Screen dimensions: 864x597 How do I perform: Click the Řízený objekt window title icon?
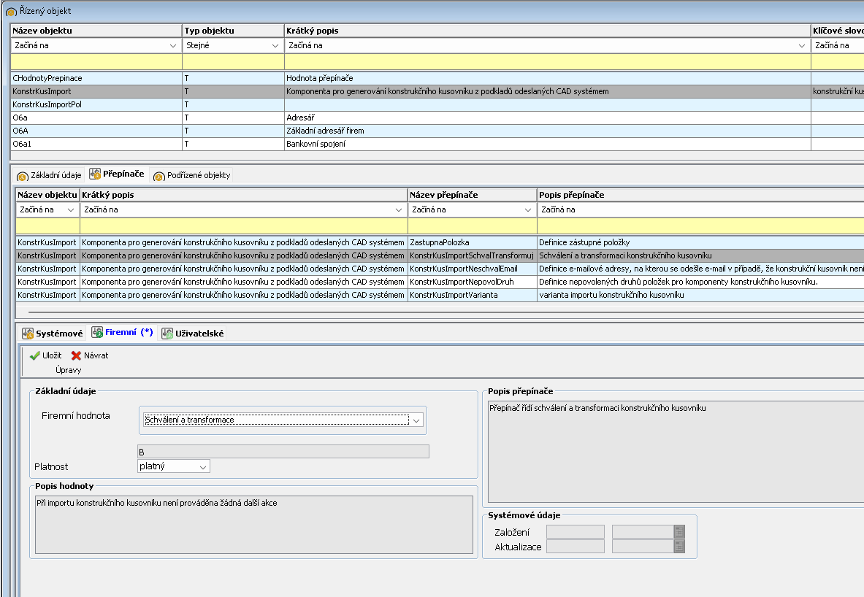click(11, 12)
